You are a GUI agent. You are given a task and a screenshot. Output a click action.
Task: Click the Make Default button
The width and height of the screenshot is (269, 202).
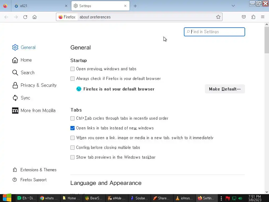[225, 89]
